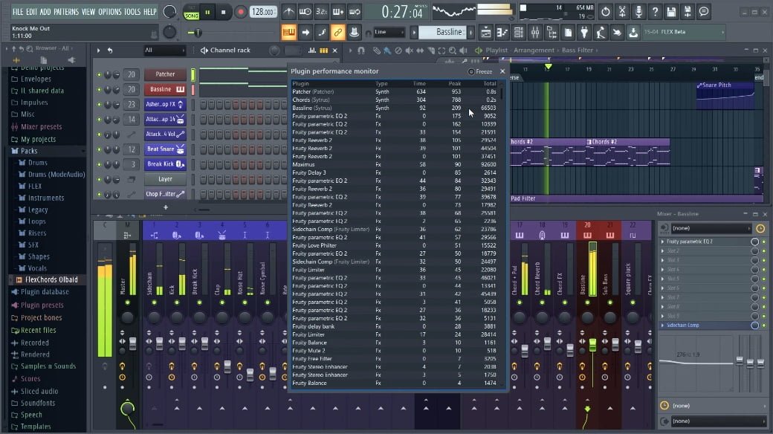Image resolution: width=773 pixels, height=434 pixels.
Task: Click the 128.000 tempo field
Action: coord(264,12)
